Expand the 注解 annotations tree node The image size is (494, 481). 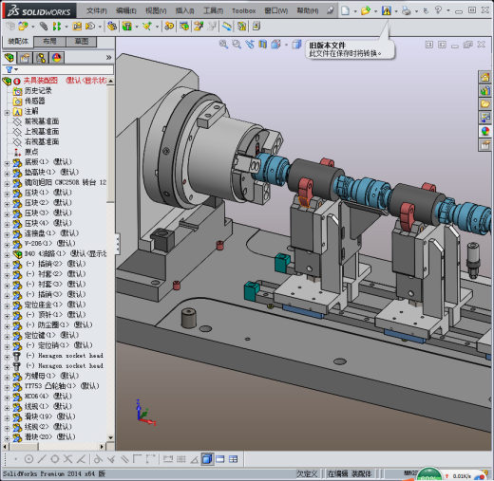[x=7, y=112]
